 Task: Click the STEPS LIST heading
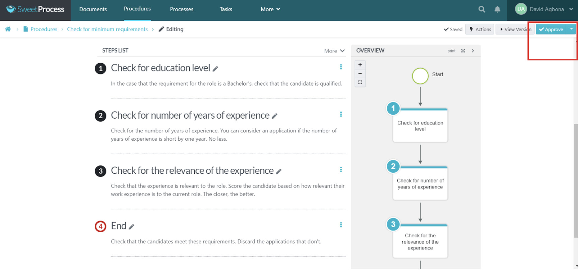[x=115, y=50]
